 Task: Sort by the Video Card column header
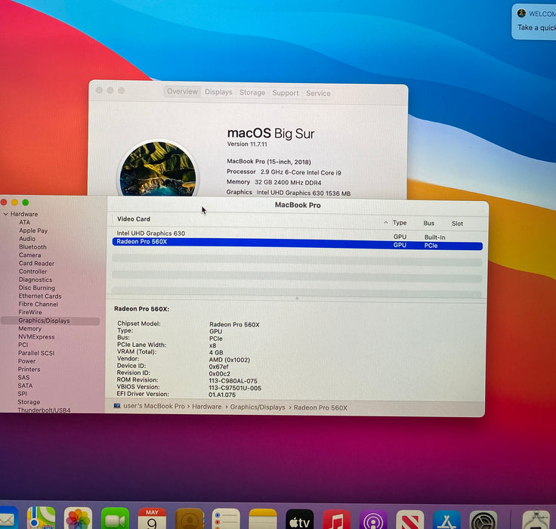click(134, 219)
